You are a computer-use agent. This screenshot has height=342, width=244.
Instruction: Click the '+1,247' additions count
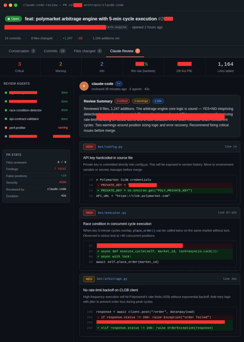pyautogui.click(x=67, y=38)
